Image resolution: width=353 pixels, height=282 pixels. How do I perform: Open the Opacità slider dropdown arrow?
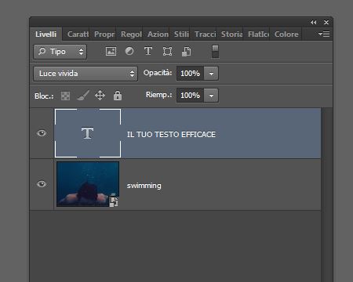click(211, 74)
